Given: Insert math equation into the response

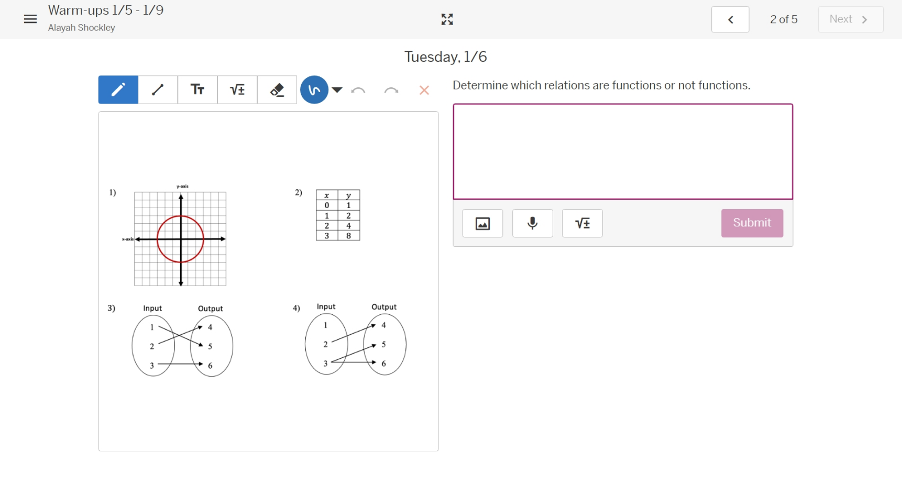Looking at the screenshot, I should point(582,223).
